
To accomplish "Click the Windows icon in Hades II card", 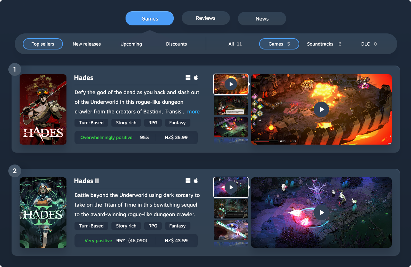I will pyautogui.click(x=188, y=181).
